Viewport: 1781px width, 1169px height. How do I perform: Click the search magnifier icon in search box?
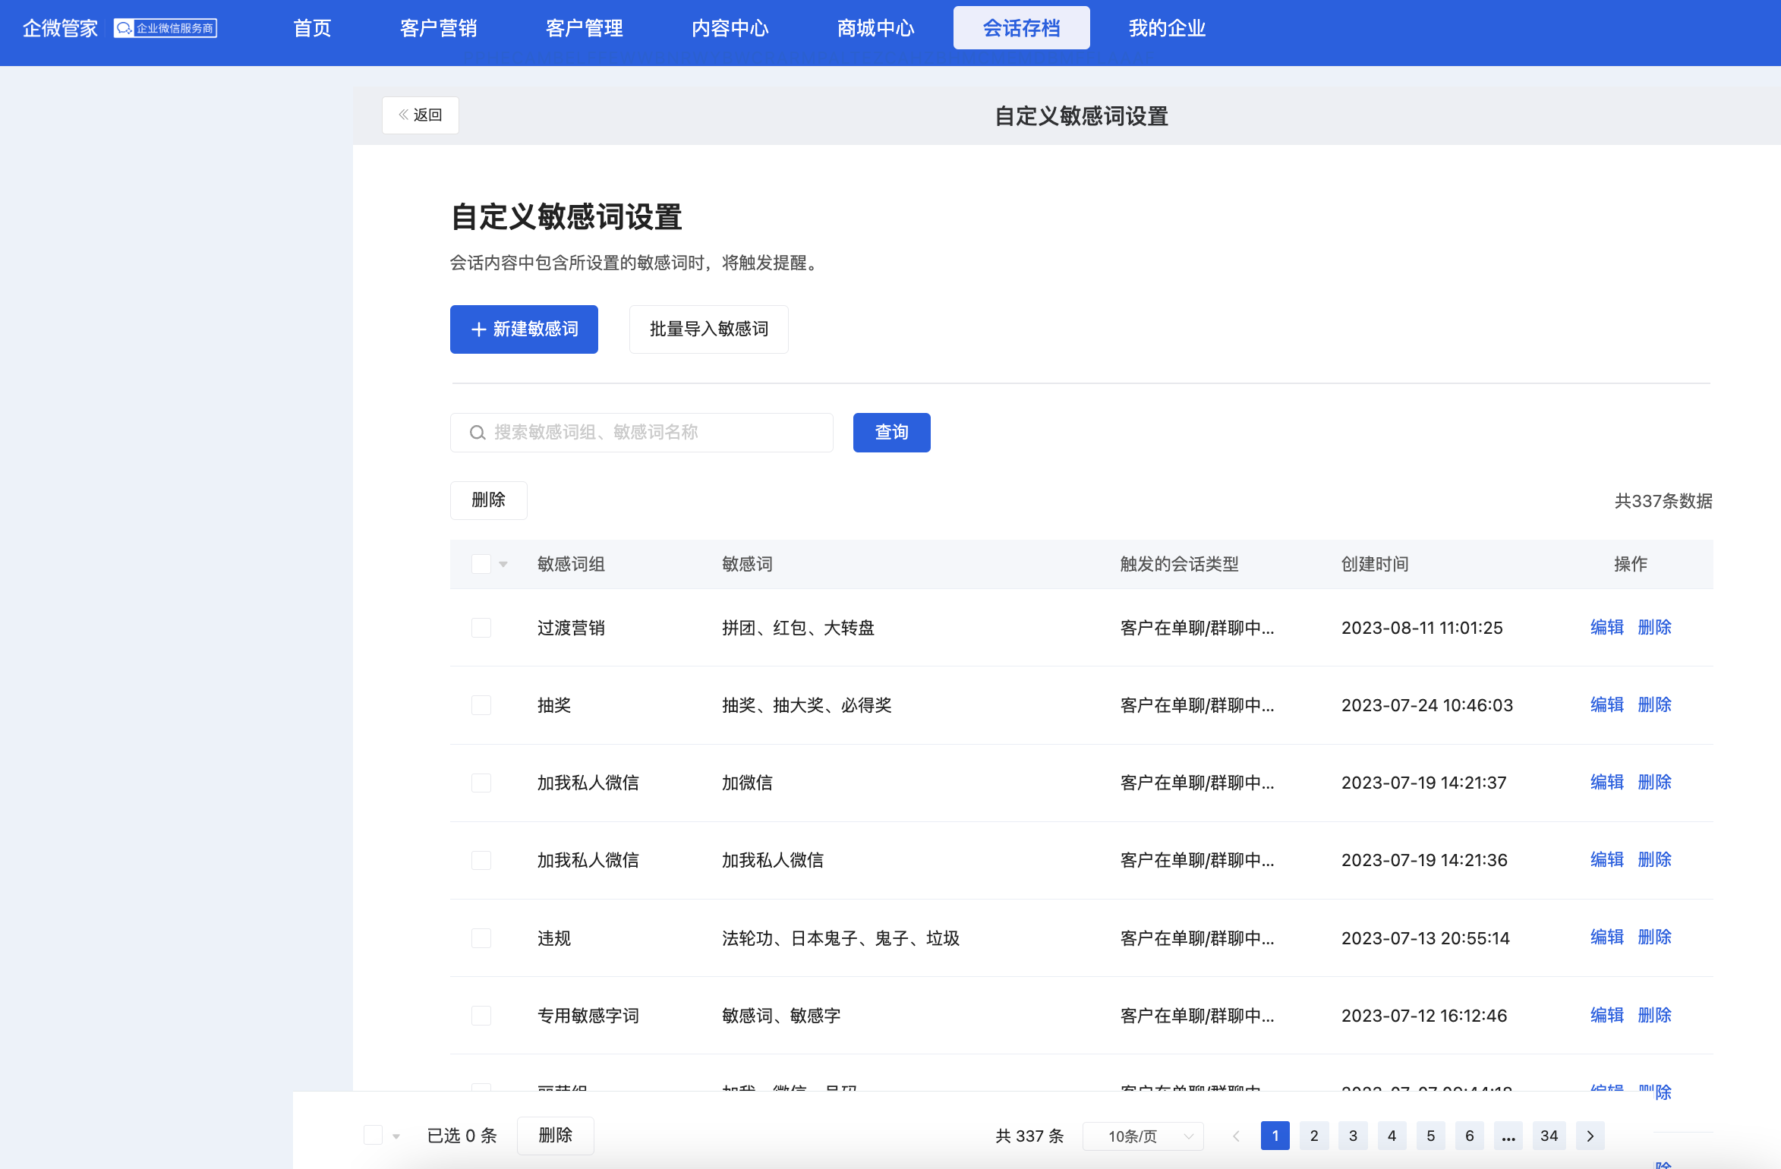(478, 433)
